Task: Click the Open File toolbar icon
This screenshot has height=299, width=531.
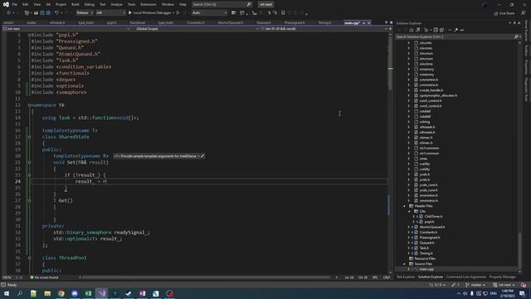Action: (36, 13)
